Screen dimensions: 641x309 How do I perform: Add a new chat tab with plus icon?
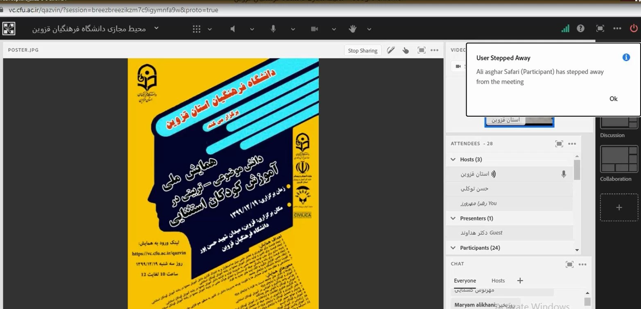pos(520,280)
